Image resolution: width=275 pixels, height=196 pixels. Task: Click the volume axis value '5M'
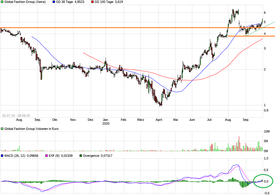266,141
